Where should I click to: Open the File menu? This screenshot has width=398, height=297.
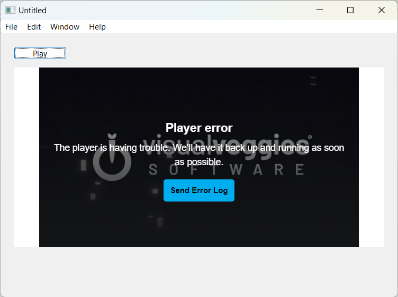pos(12,27)
